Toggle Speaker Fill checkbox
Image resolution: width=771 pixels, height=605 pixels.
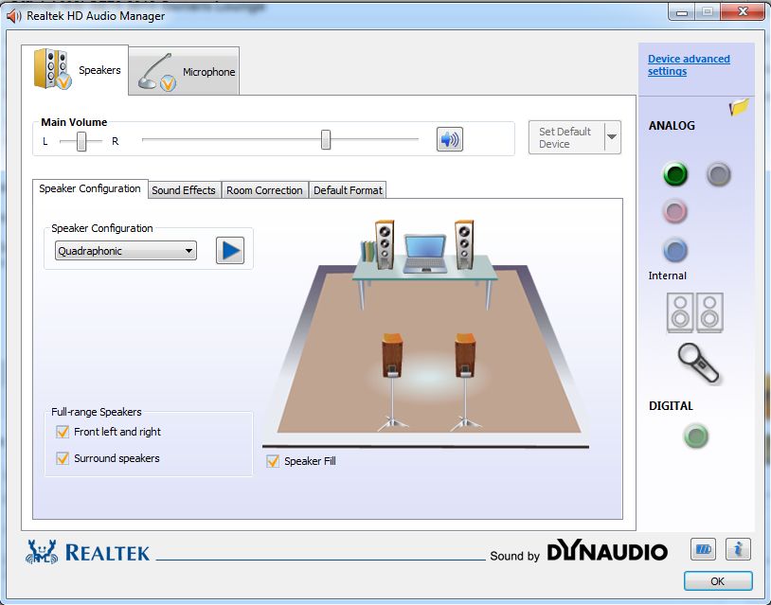[273, 461]
